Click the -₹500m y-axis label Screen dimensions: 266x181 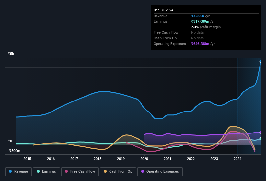[14, 151]
